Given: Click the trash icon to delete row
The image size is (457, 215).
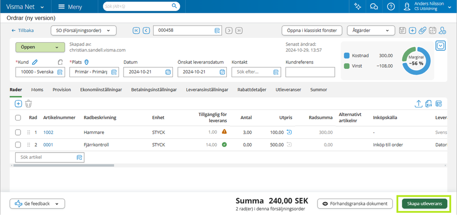Looking at the screenshot, I should coord(28,104).
